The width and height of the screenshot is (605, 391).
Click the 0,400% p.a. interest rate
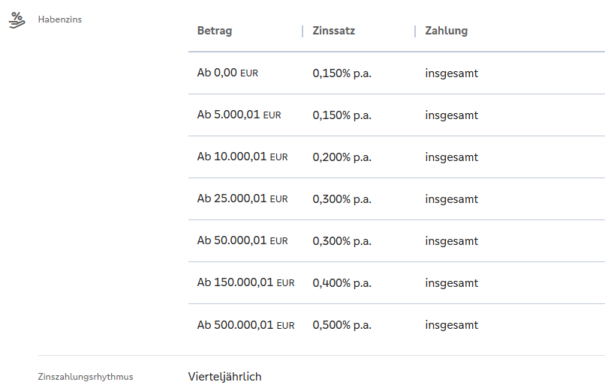[x=342, y=283]
